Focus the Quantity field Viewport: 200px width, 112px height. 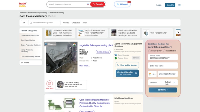click(x=155, y=82)
